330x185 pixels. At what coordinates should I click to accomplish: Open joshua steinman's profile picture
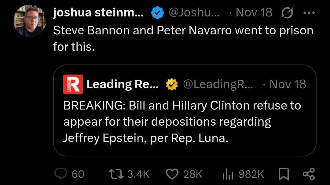tap(29, 21)
